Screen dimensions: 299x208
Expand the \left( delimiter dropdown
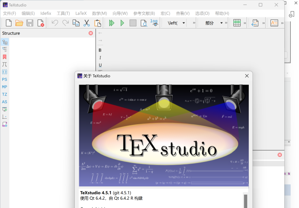pos(184,23)
